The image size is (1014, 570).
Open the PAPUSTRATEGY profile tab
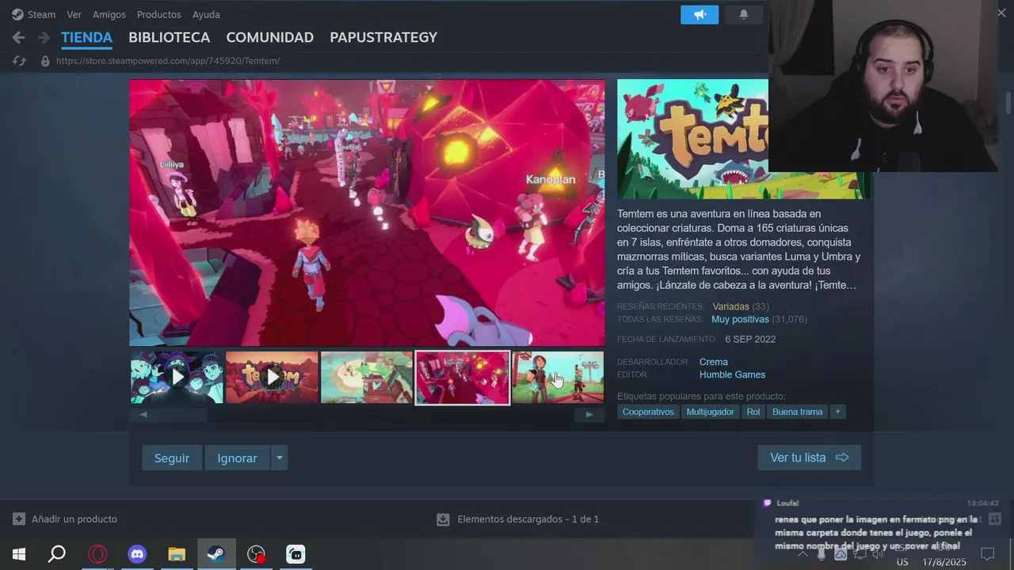(x=383, y=37)
